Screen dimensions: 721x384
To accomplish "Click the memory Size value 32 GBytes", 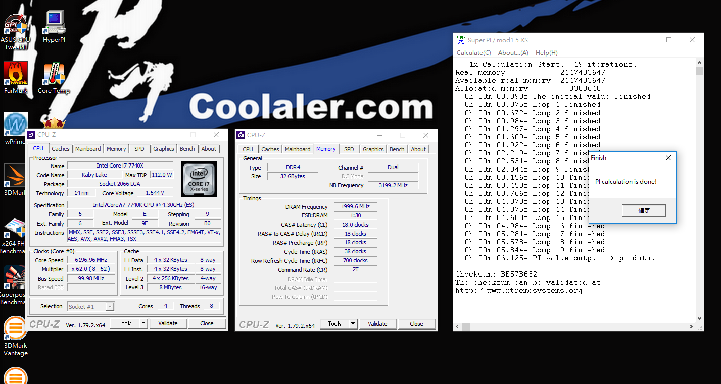I will pyautogui.click(x=293, y=176).
